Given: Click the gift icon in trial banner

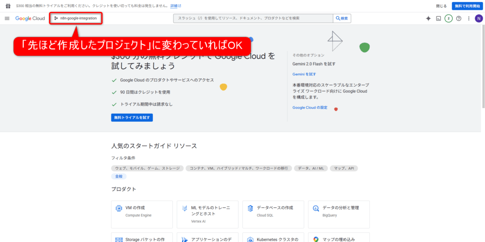Looking at the screenshot, I should pyautogui.click(x=8, y=6).
